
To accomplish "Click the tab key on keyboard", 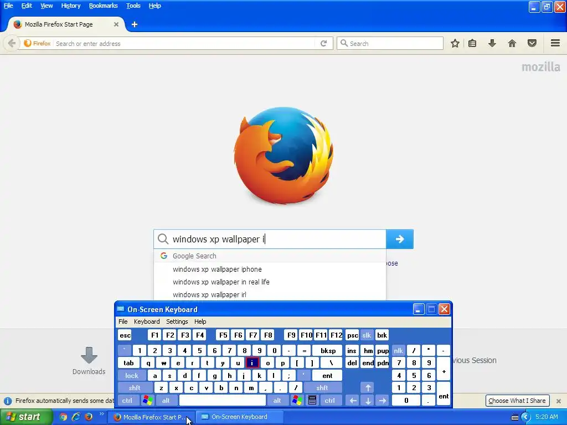I will click(x=128, y=363).
